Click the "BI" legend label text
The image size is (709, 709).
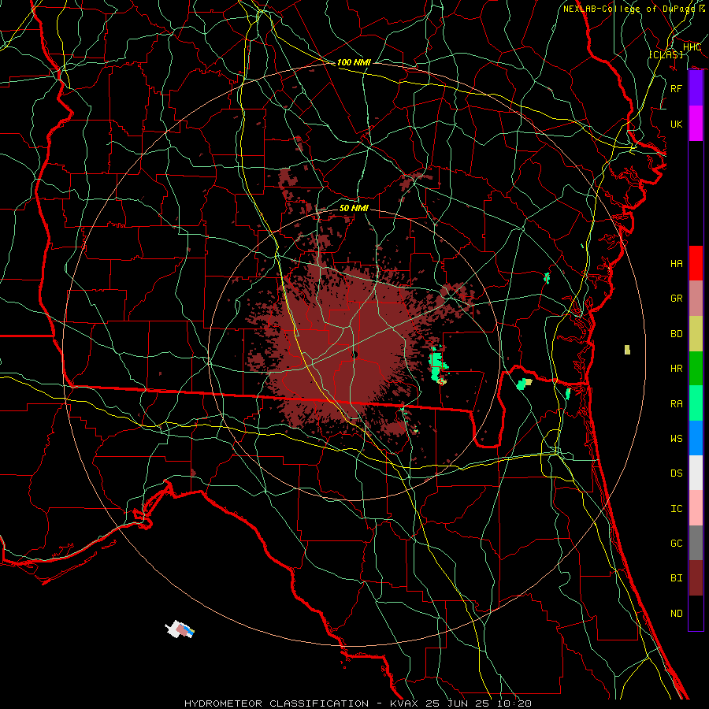point(676,578)
